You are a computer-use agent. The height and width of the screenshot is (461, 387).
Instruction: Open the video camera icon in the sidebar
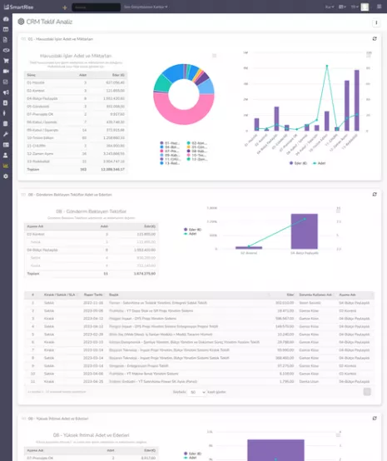tap(6, 72)
